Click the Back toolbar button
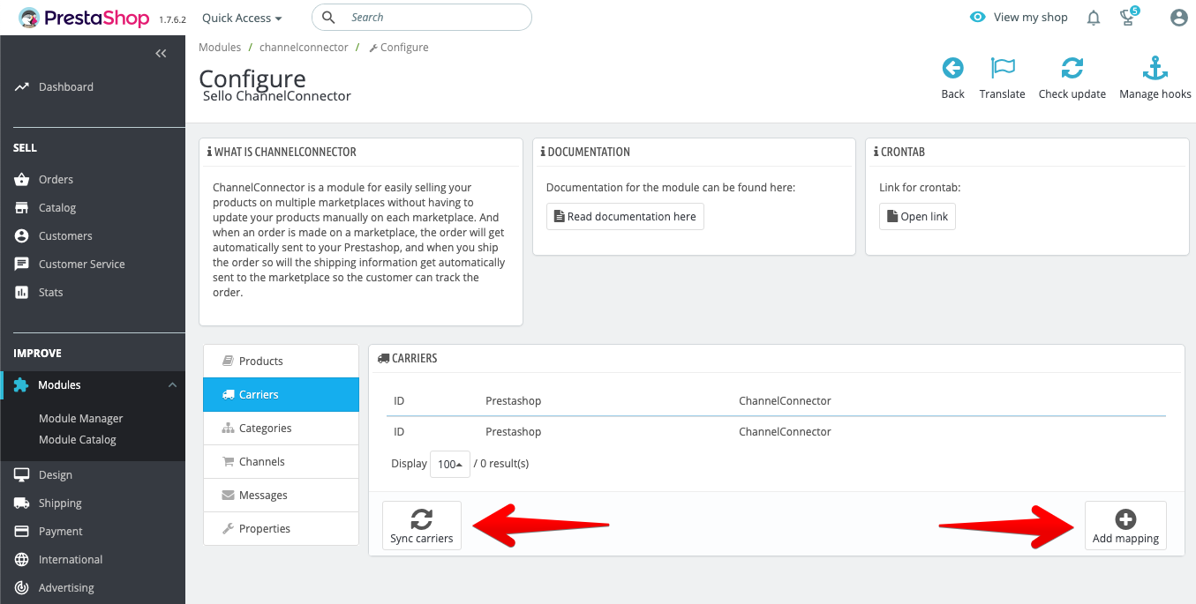 click(x=952, y=78)
